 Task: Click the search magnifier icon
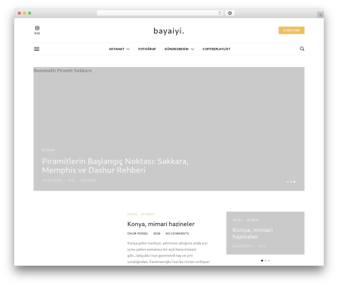(302, 49)
